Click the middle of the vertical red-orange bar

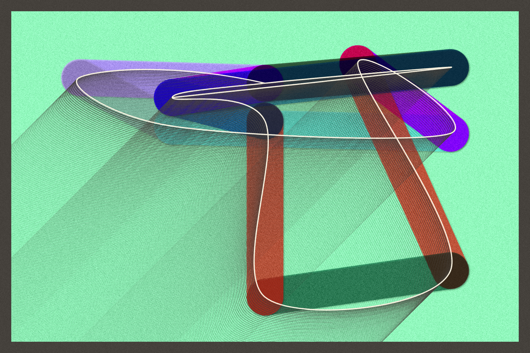pyautogui.click(x=265, y=205)
